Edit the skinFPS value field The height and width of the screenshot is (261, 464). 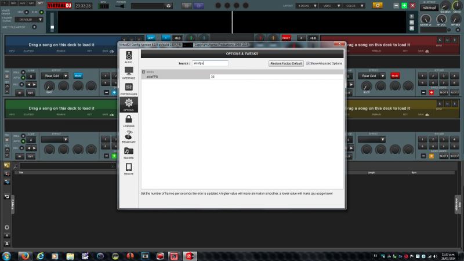(x=276, y=77)
